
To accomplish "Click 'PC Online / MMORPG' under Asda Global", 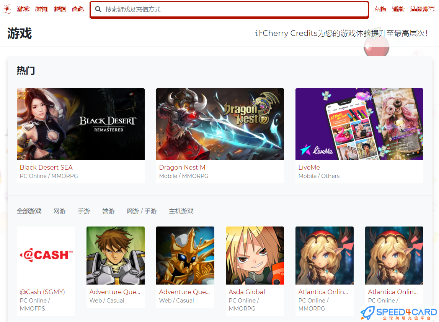I will 244,304.
